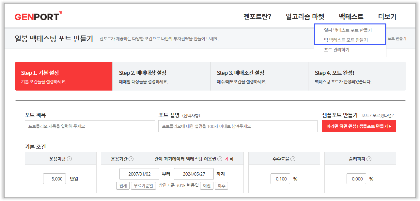Select 일봉 백테스트 포트 만들기 menu item

coord(348,30)
